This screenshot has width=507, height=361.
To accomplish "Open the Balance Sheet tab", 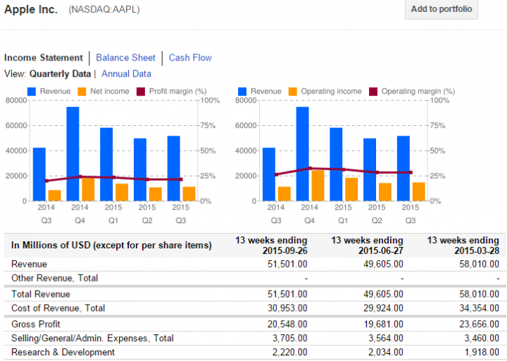I will pyautogui.click(x=125, y=58).
